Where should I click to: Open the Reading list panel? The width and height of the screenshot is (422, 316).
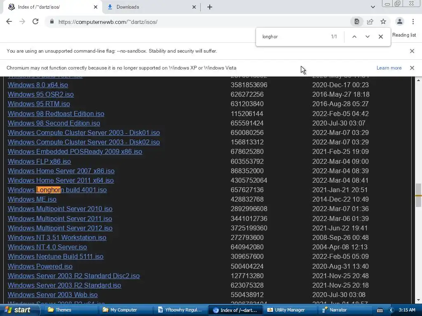(404, 35)
